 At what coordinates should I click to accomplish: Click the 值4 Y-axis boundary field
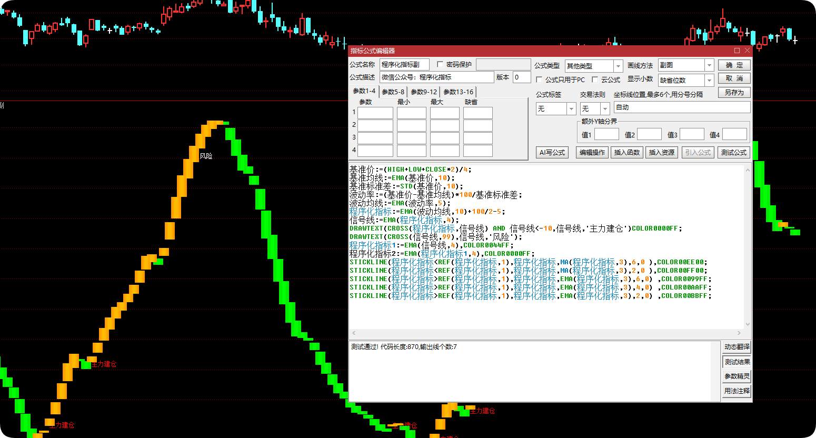(734, 134)
